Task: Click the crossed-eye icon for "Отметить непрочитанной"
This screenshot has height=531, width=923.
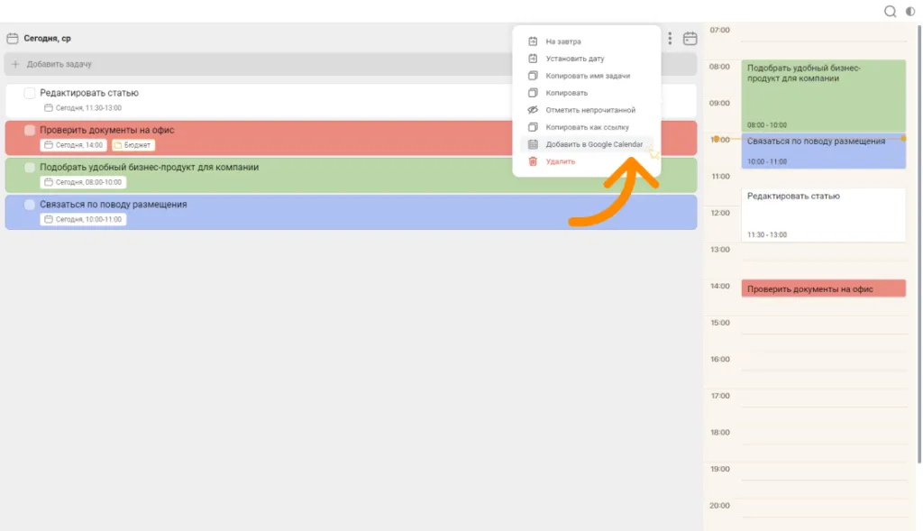Action: click(533, 109)
